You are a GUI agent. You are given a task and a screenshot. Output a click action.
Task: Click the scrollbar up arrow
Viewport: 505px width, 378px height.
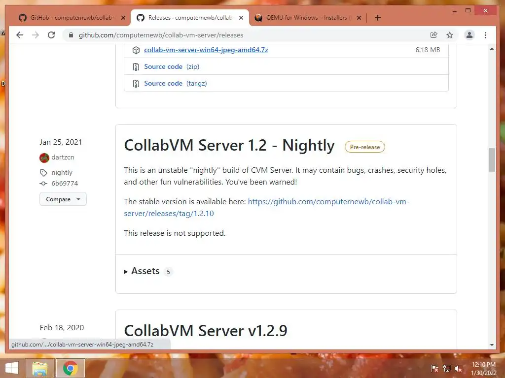coord(492,49)
